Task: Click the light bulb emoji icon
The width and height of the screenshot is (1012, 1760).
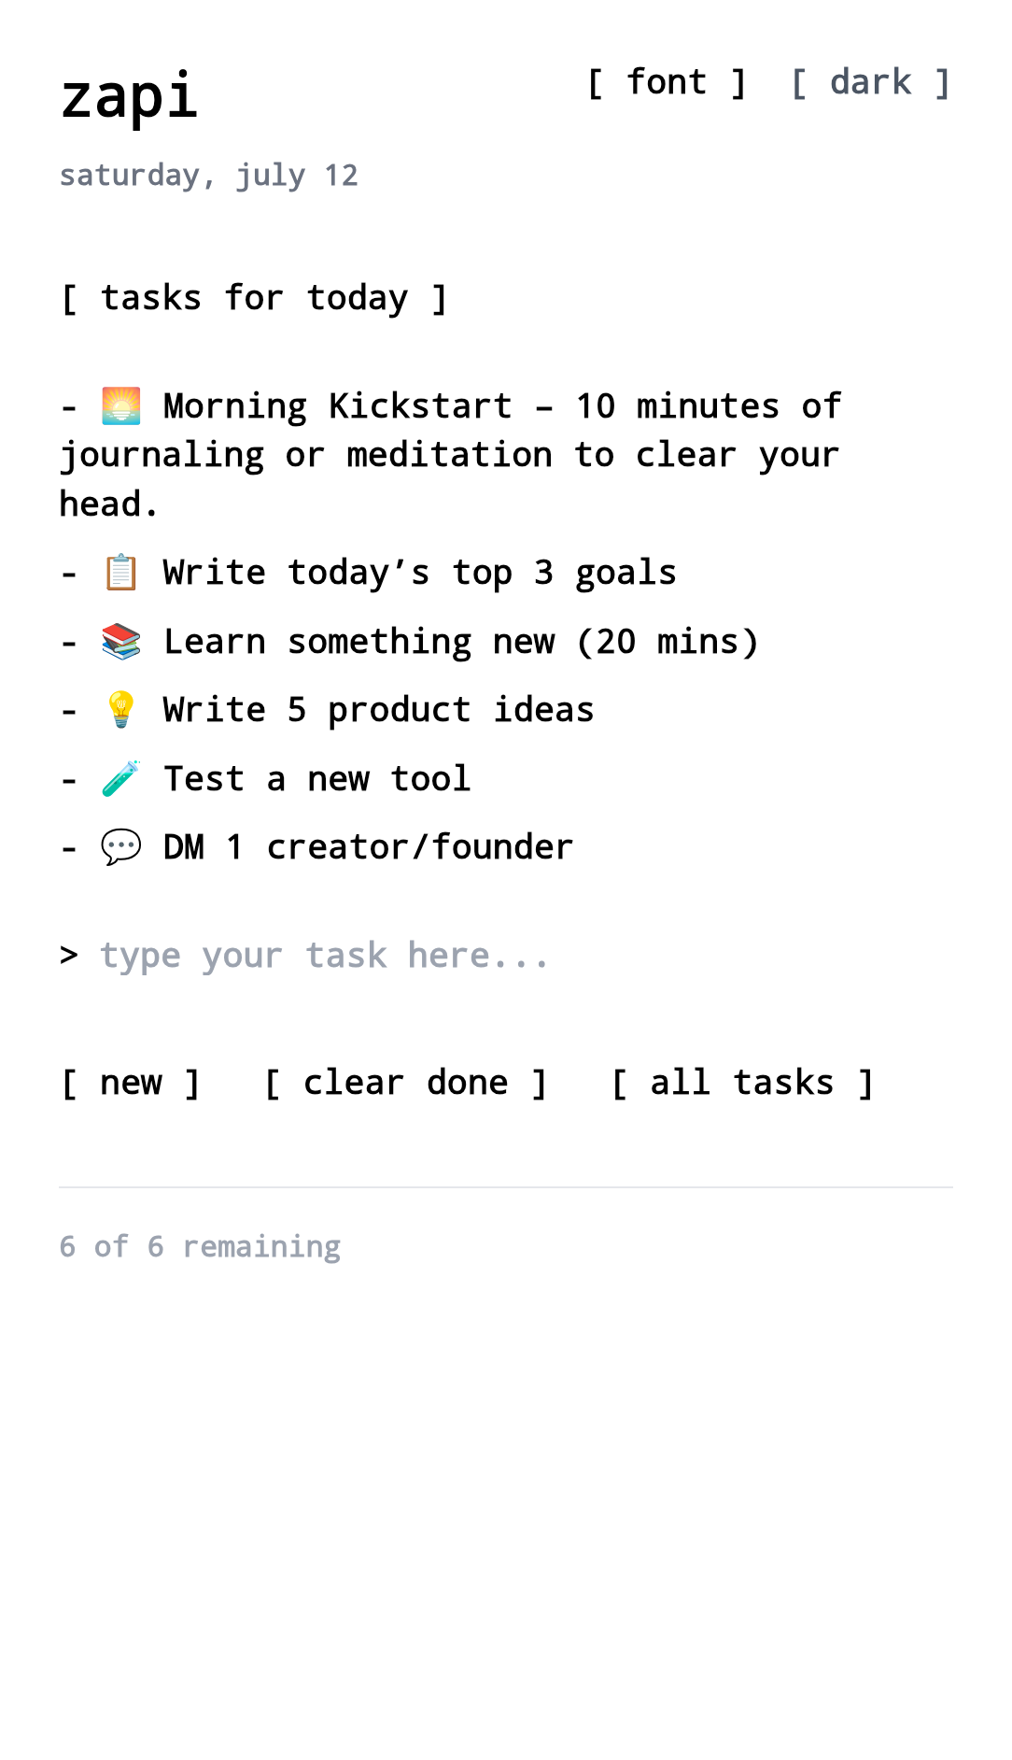Action: click(120, 710)
